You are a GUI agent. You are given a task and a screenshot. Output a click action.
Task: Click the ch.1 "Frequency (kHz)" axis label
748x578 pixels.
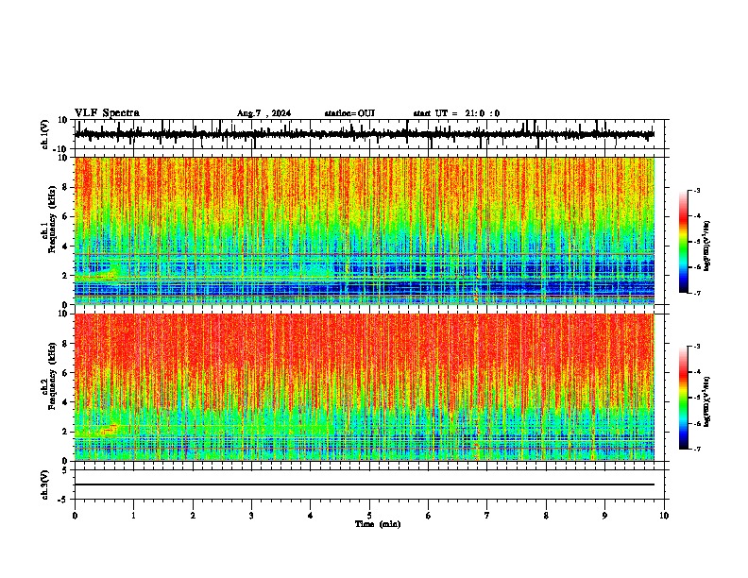52,220
